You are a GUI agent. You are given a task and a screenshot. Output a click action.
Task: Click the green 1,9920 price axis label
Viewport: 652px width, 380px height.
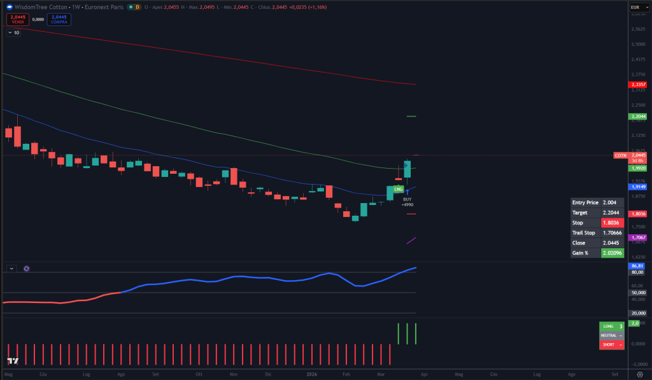[638, 169]
